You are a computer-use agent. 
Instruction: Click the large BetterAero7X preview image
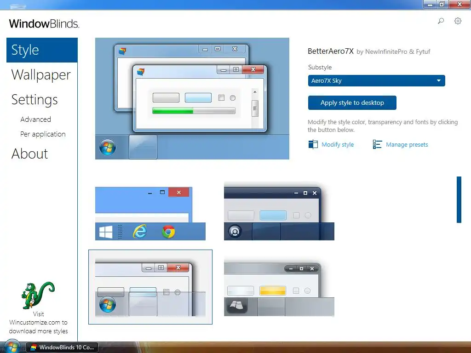coord(192,98)
